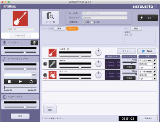
Task: Post with the Tweet button
Action: point(147,51)
